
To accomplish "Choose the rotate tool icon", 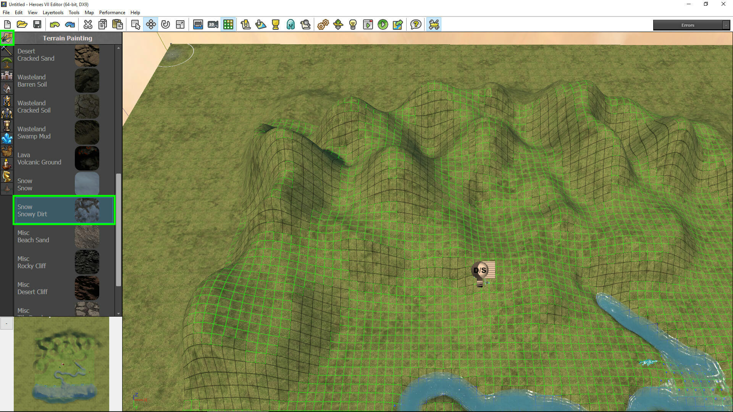I will coord(165,25).
